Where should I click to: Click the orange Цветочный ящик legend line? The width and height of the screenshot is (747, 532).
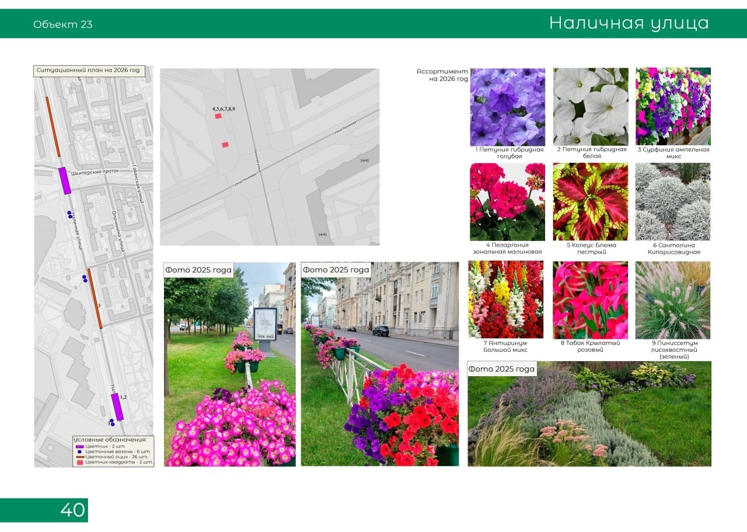pyautogui.click(x=80, y=457)
